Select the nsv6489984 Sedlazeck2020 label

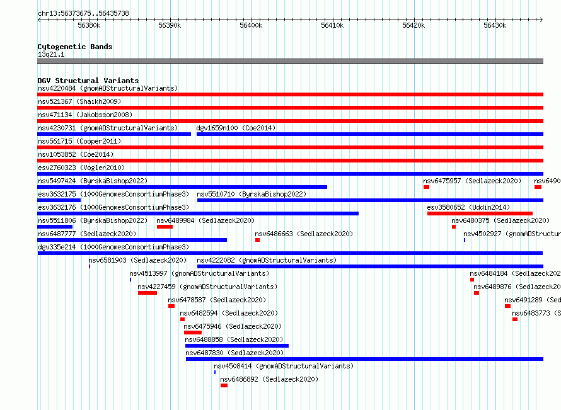(x=205, y=220)
